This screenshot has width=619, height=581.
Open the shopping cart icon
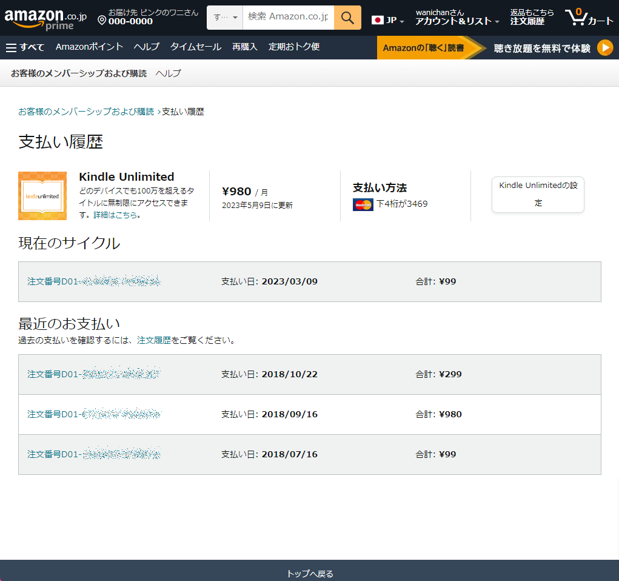(x=589, y=18)
